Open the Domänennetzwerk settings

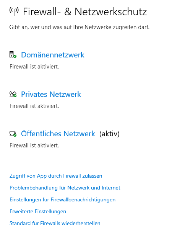[53, 55]
